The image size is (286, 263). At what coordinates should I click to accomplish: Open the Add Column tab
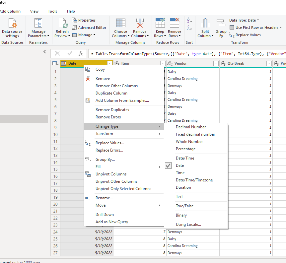[x=10, y=11]
